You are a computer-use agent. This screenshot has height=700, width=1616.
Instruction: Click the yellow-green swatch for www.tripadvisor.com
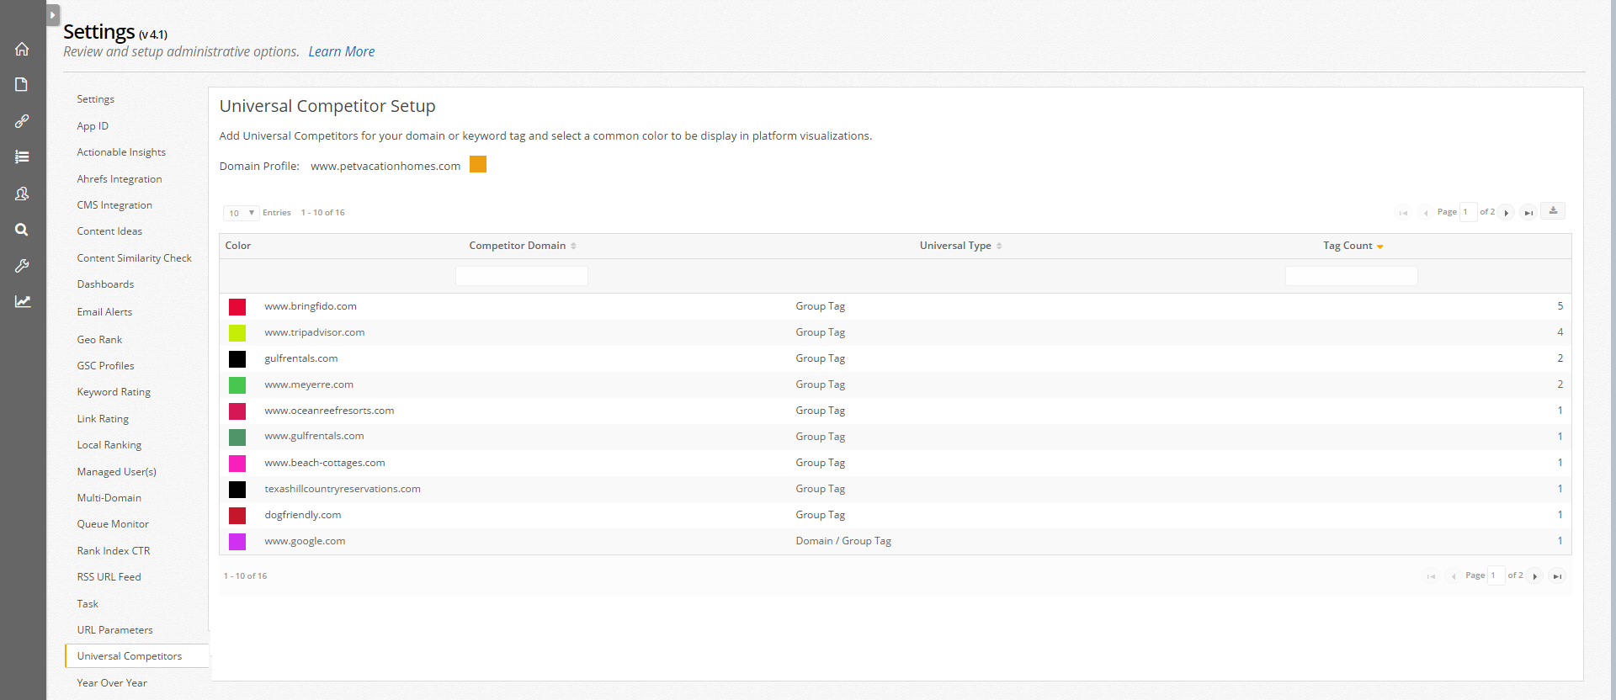(x=237, y=333)
